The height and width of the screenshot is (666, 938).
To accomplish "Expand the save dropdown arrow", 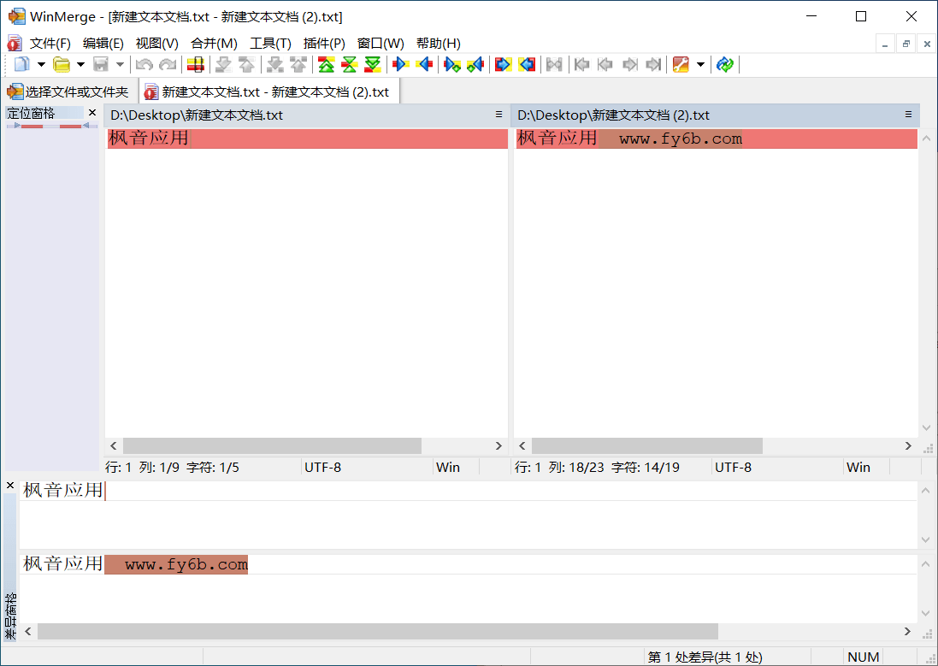I will (x=120, y=64).
